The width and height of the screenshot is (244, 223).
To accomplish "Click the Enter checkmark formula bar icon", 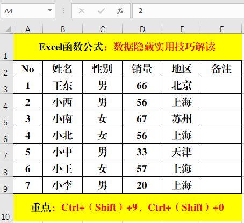I will [x=101, y=11].
